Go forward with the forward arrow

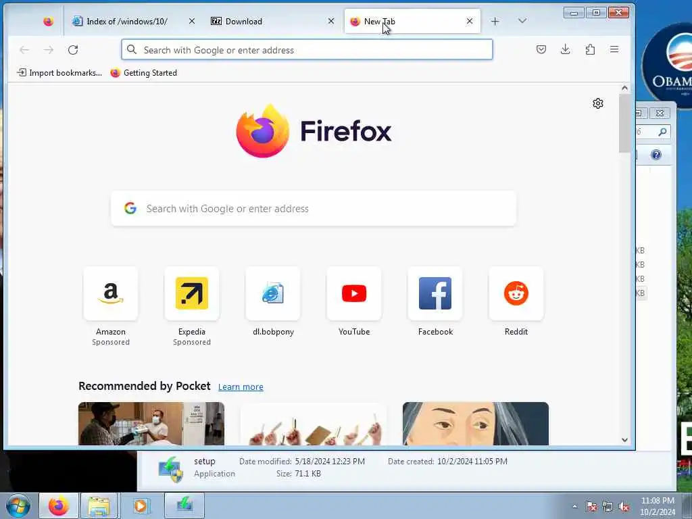(49, 50)
